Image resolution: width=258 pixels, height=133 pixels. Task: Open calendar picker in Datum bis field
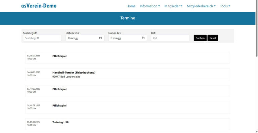[x=143, y=38]
